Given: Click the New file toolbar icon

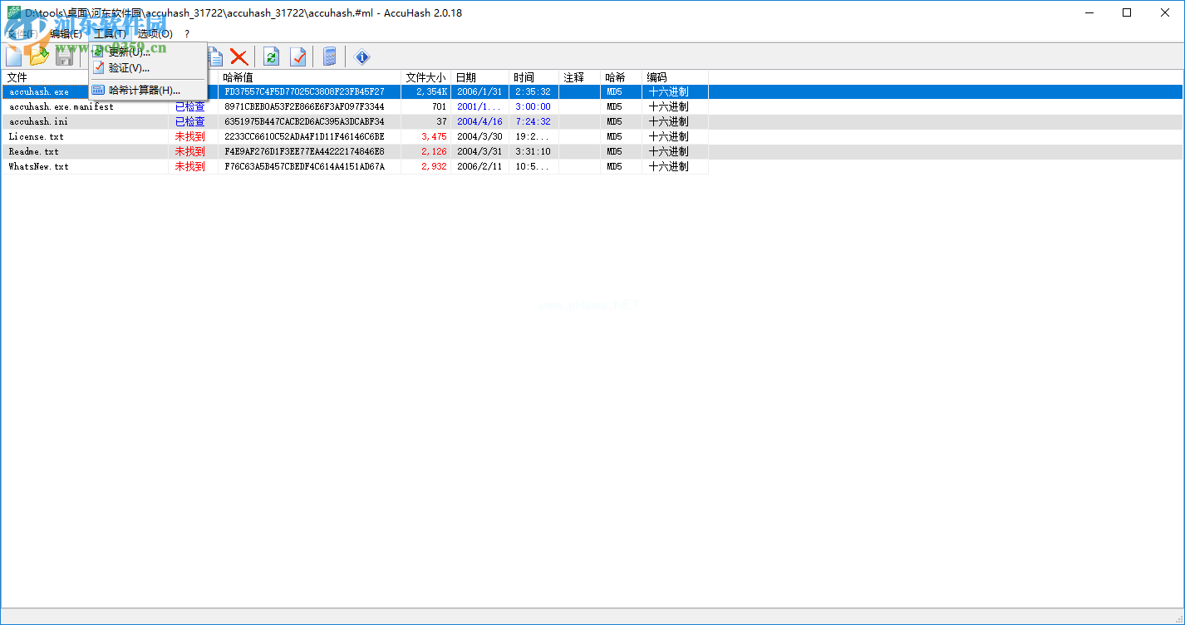Looking at the screenshot, I should [14, 57].
